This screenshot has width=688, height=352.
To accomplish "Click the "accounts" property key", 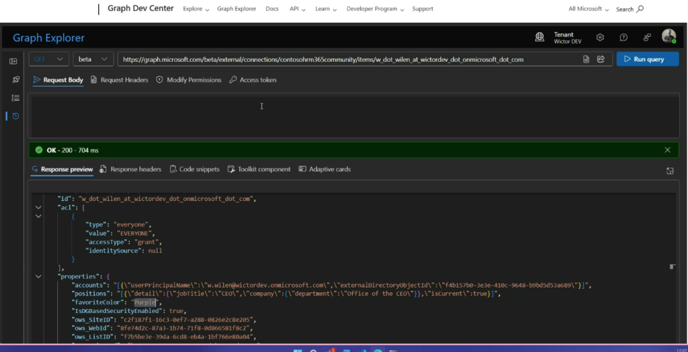I will (90, 285).
